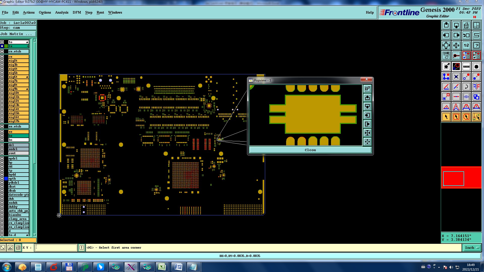The height and width of the screenshot is (272, 484).
Task: Open the Actions menu
Action: click(29, 12)
